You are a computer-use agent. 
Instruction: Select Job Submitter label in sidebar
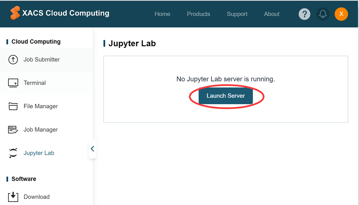tap(41, 59)
